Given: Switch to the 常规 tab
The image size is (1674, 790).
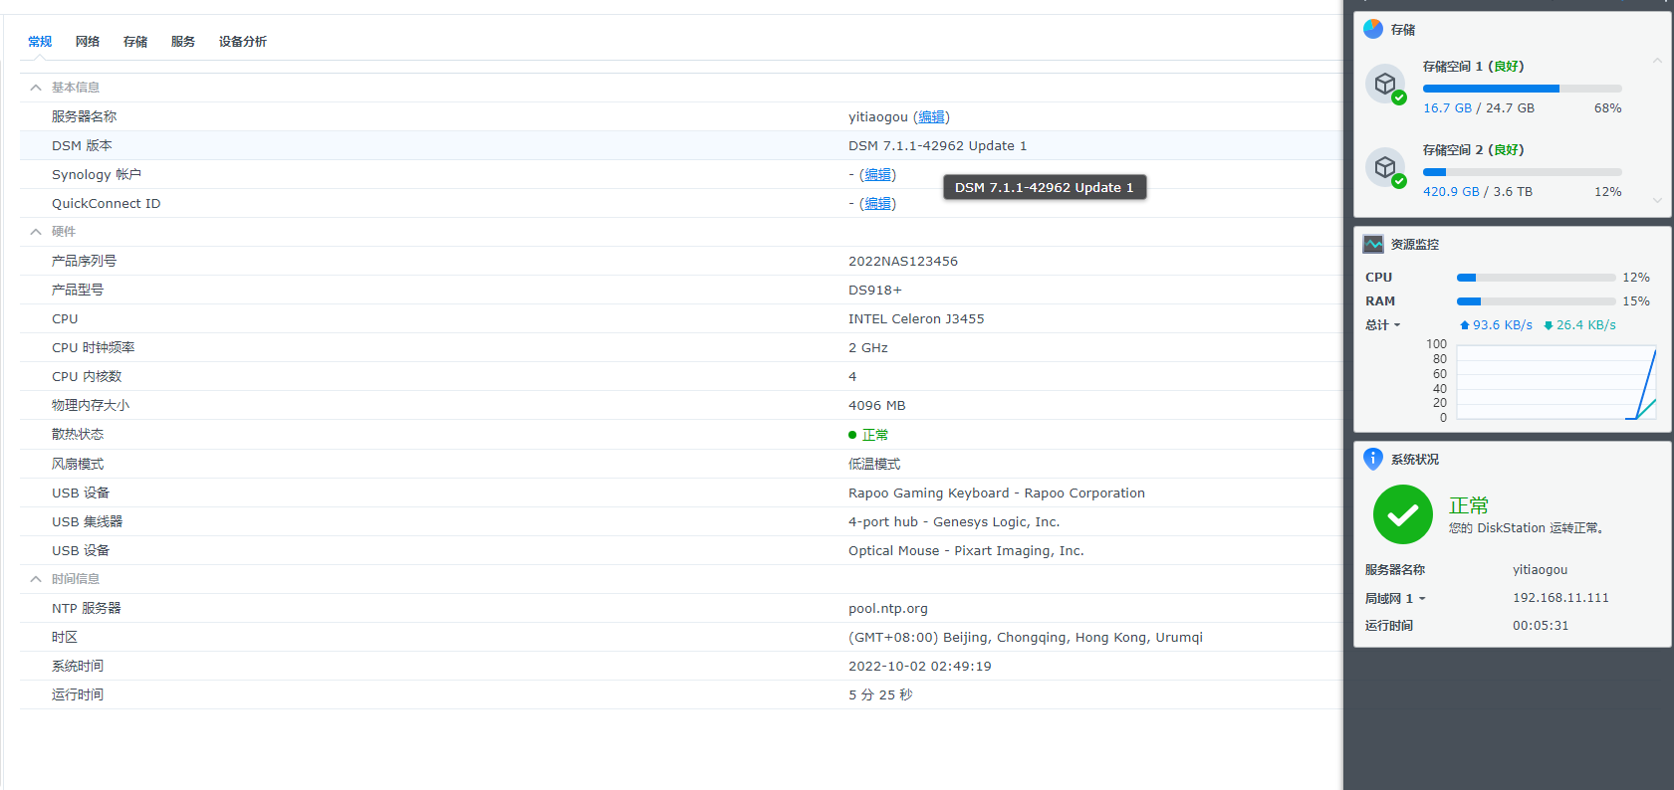Looking at the screenshot, I should (x=40, y=42).
